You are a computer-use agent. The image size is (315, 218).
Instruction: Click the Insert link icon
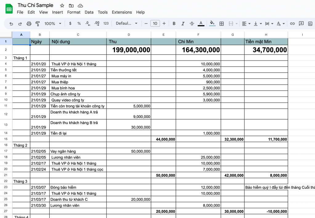click(293, 23)
